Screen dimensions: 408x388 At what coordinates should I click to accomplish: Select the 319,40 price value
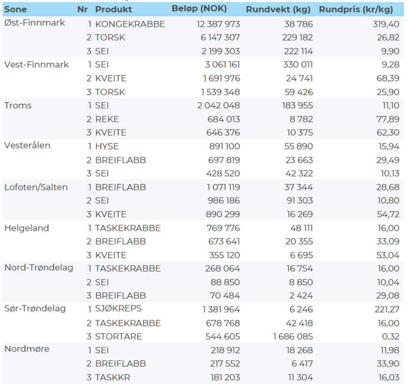tap(385, 24)
